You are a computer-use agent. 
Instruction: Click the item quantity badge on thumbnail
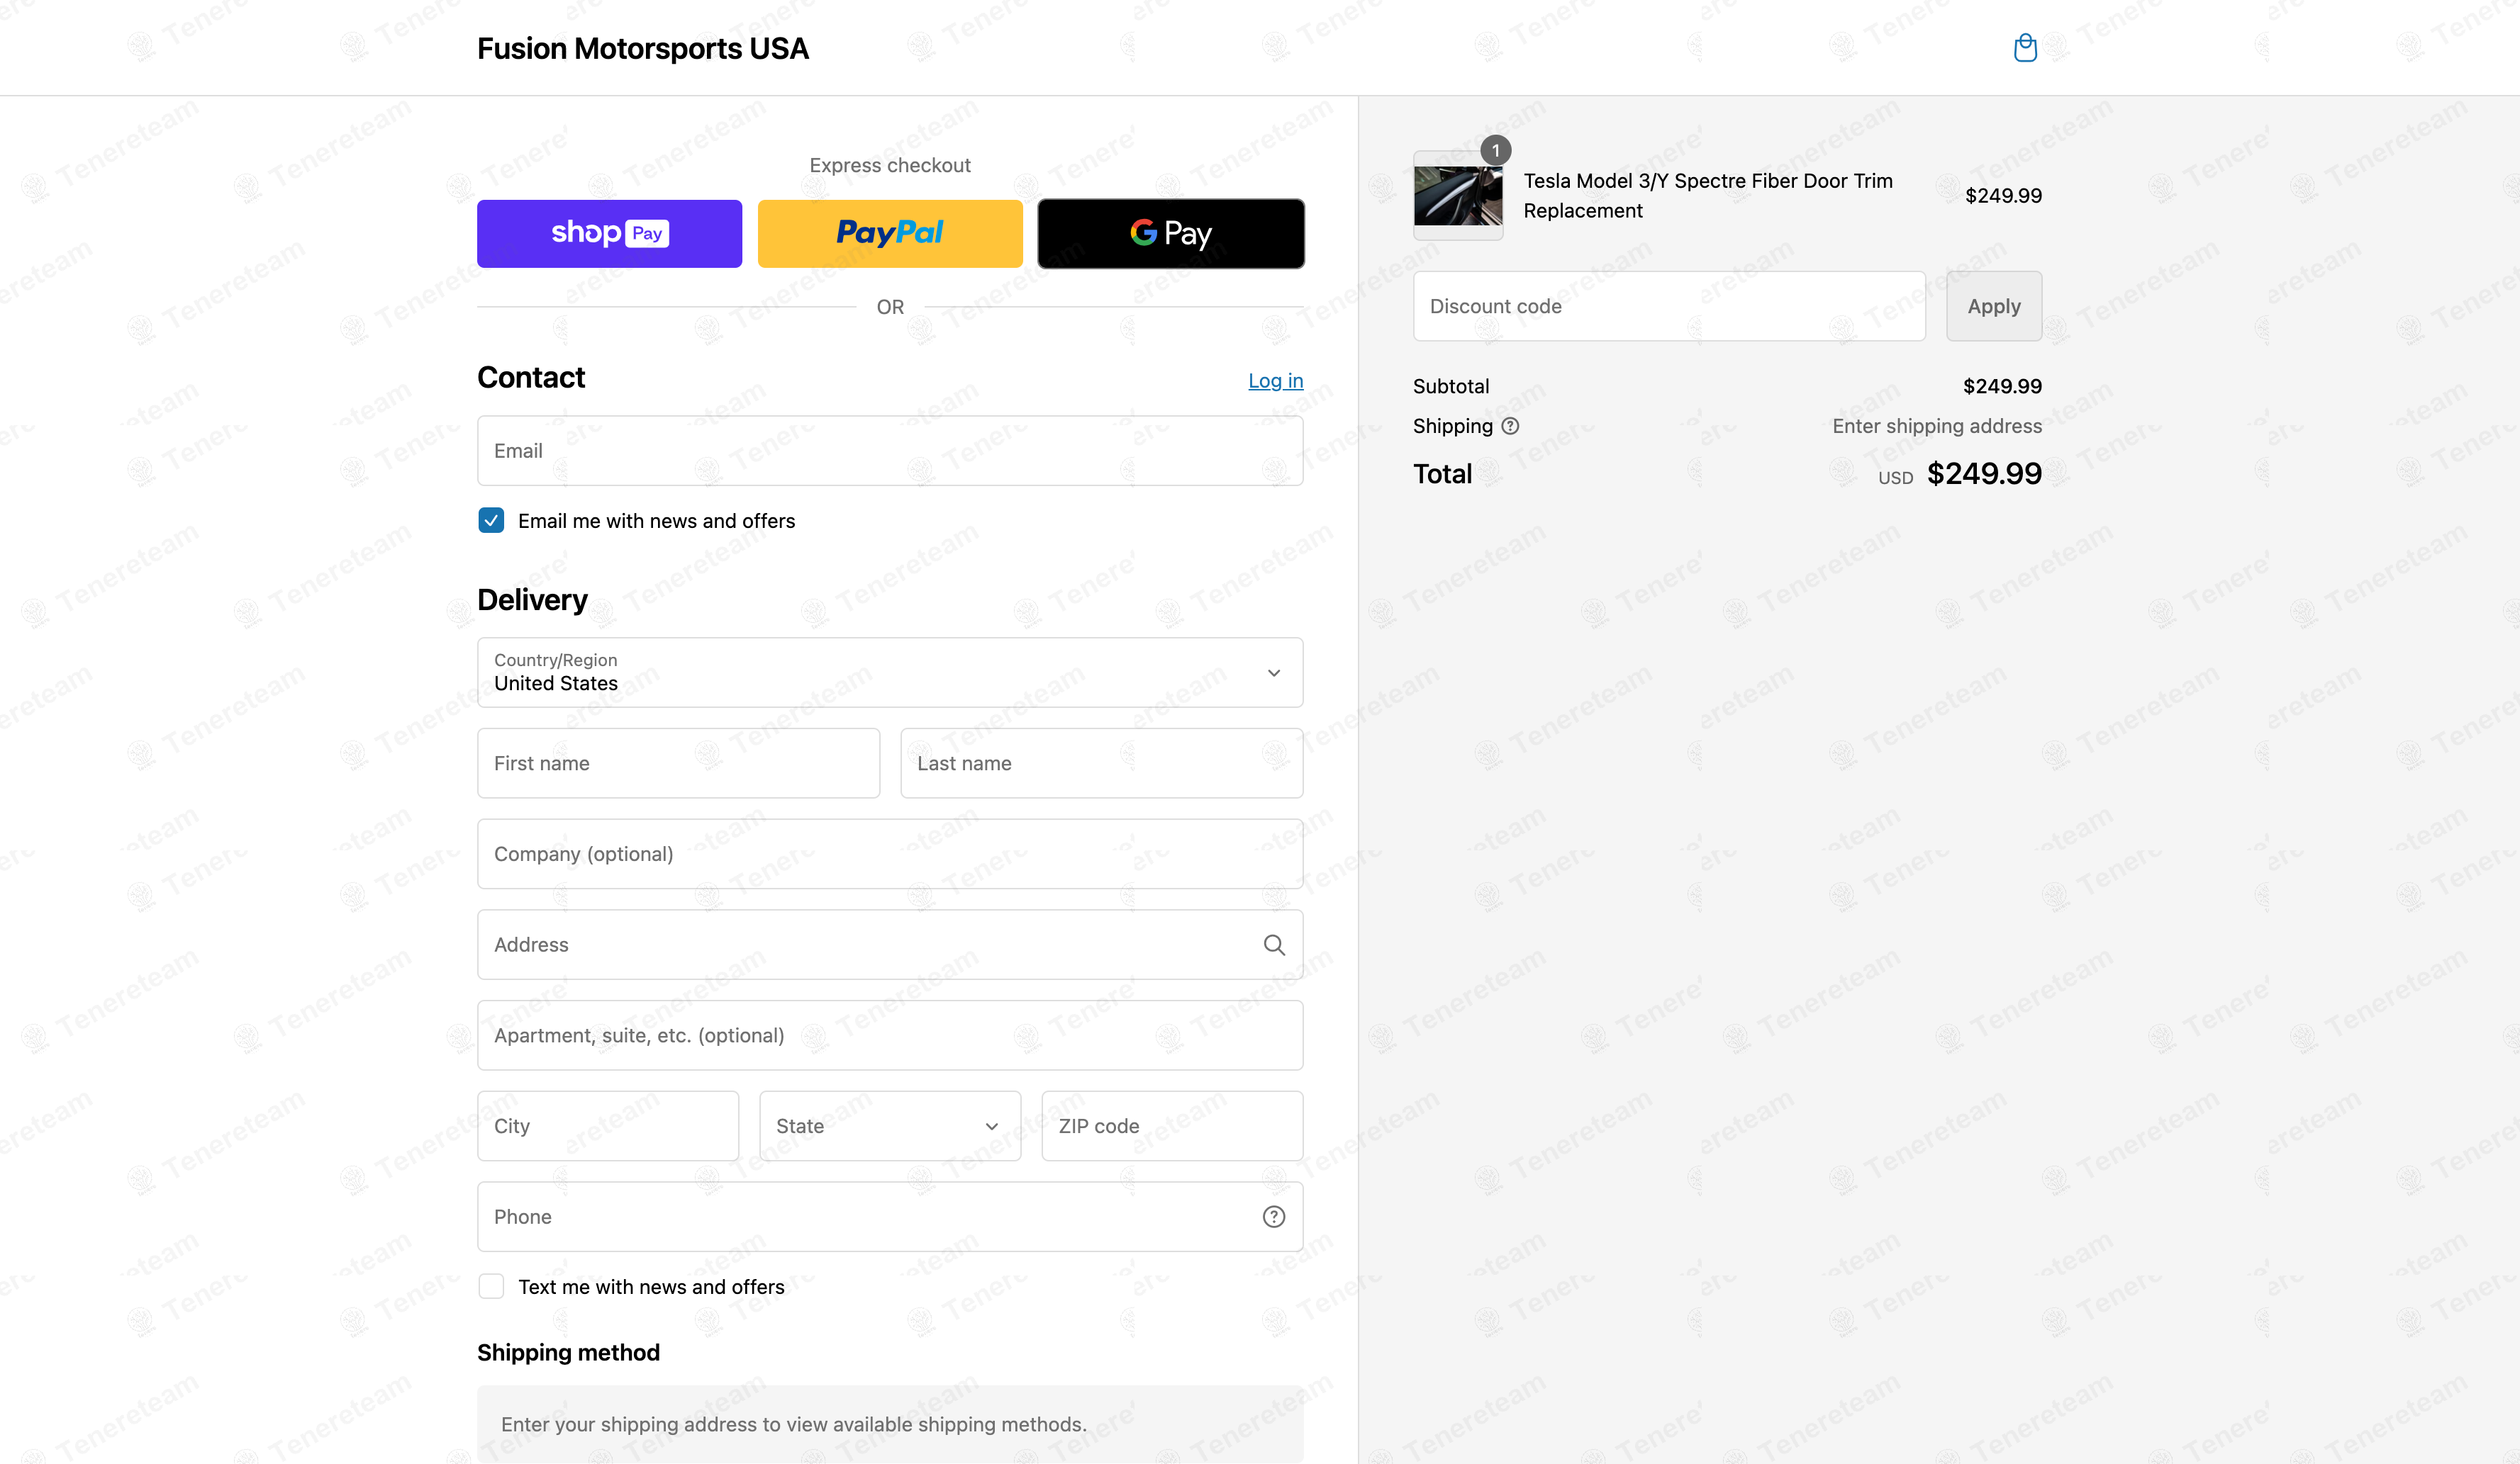tap(1495, 150)
